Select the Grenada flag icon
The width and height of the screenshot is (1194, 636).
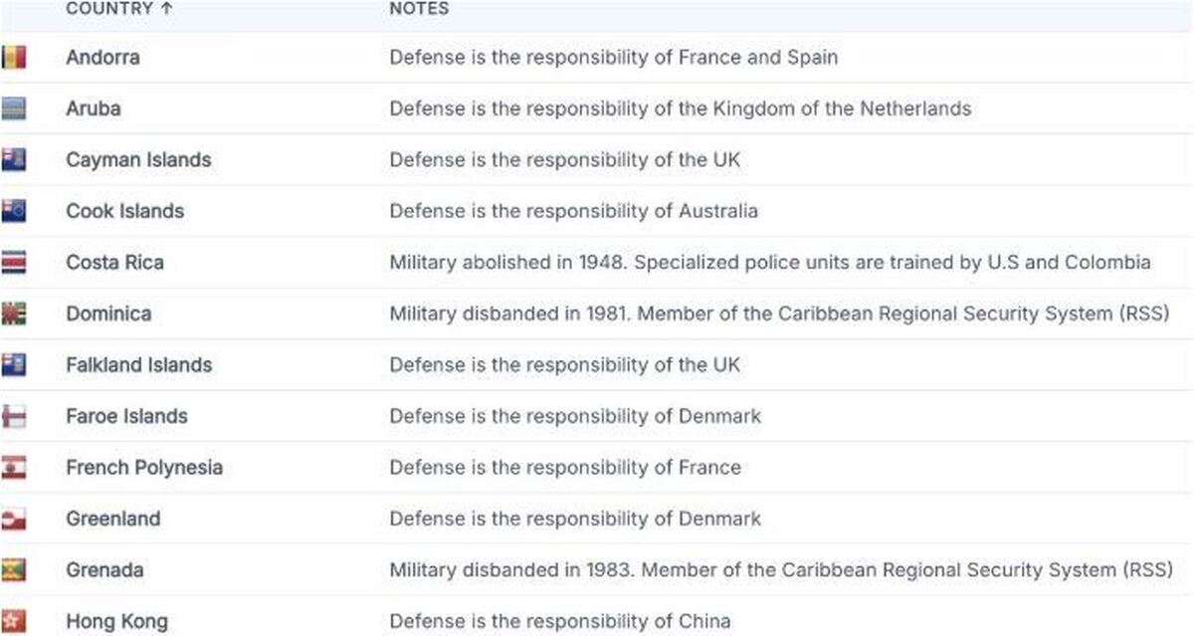click(14, 570)
